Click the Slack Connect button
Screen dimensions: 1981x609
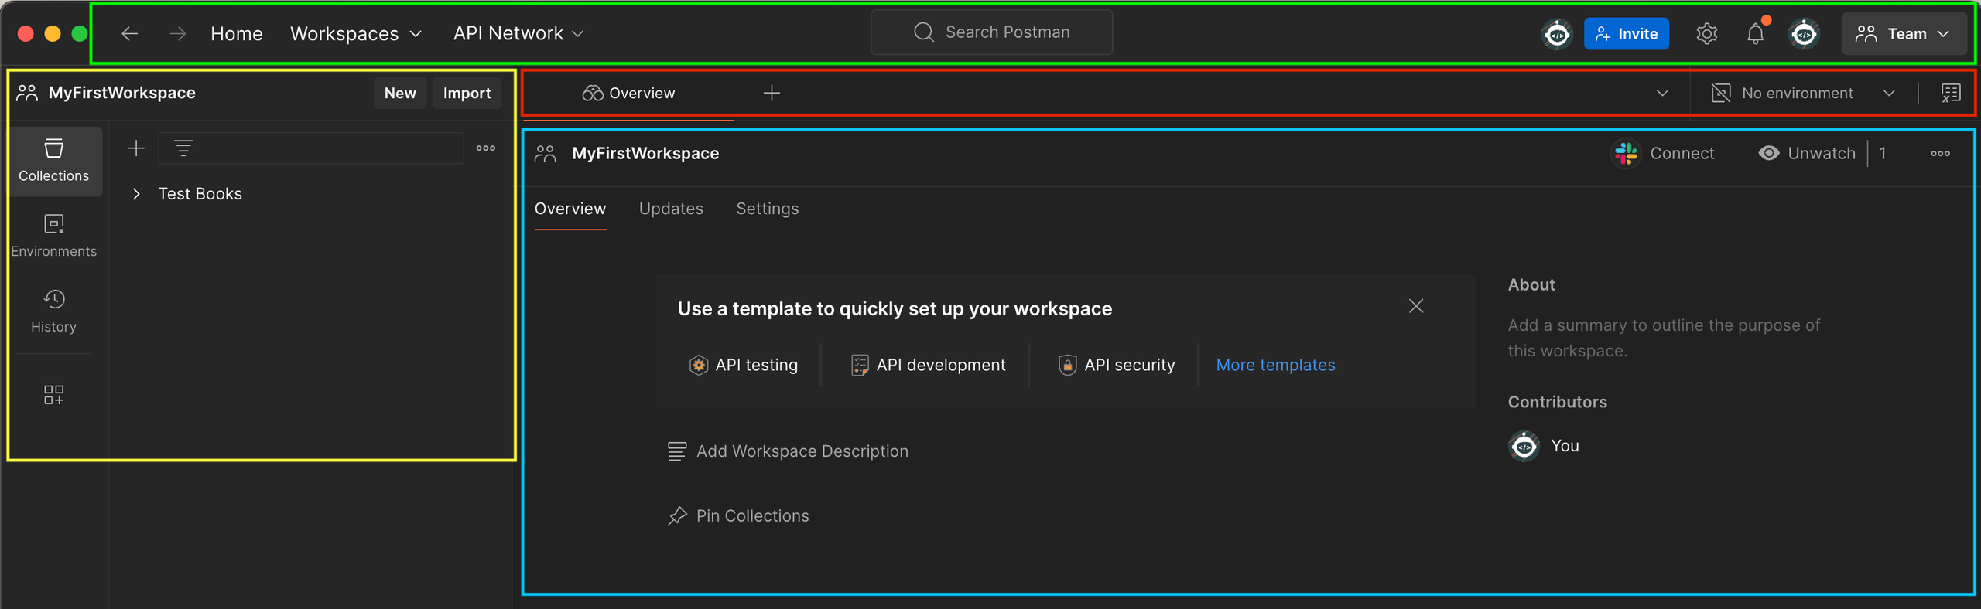coord(1663,153)
